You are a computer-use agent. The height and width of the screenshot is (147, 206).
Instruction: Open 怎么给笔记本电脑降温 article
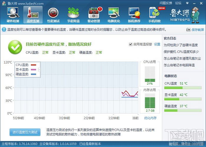point(179,65)
